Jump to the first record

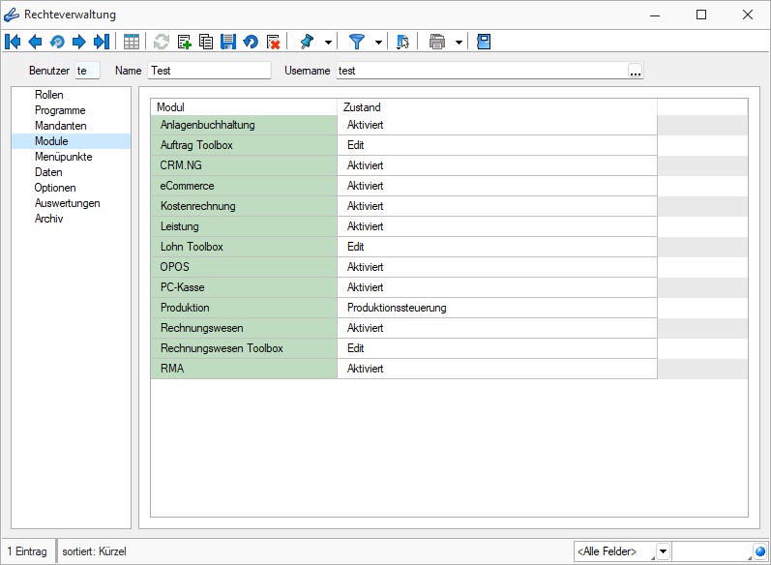point(13,42)
